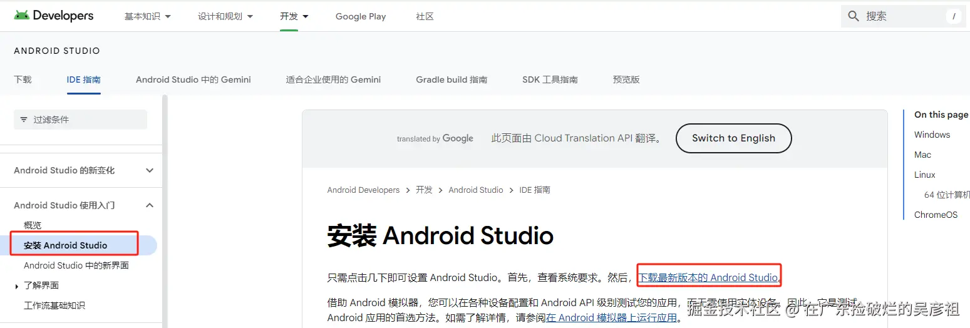Viewport: 970px width, 328px height.
Task: Jump to Mac in On this page
Action: click(922, 155)
